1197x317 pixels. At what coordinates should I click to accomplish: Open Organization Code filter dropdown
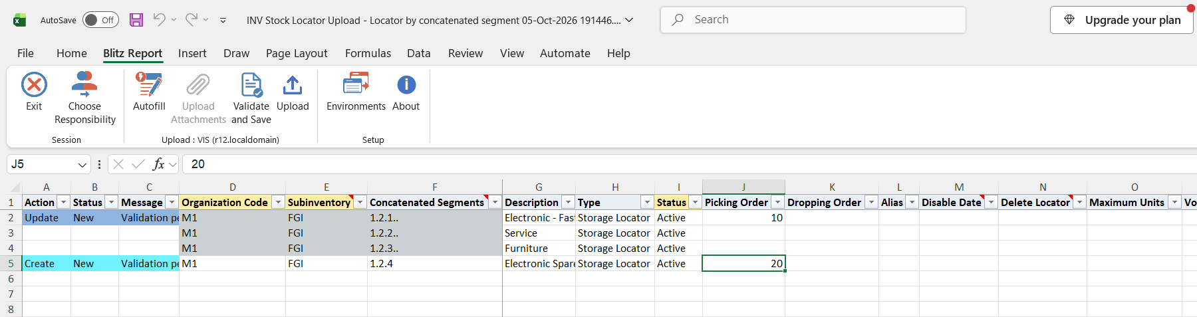pos(278,202)
